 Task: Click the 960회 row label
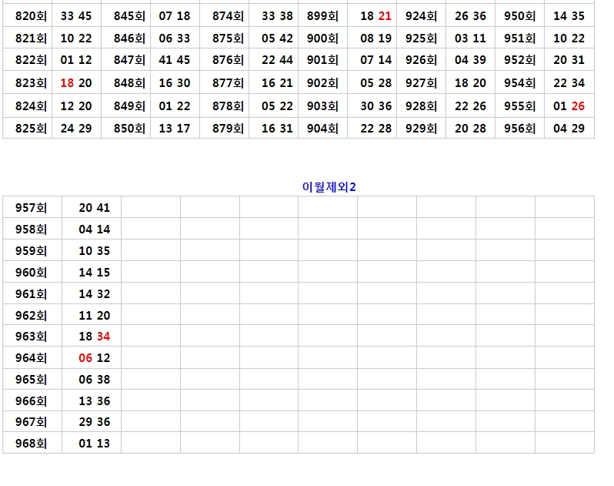click(32, 272)
